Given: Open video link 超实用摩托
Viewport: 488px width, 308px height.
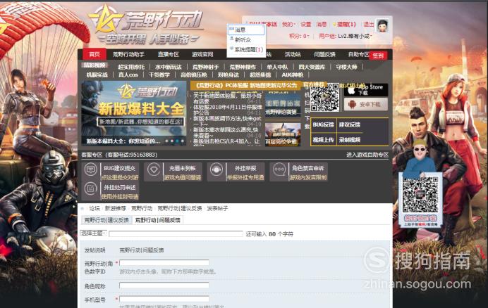Looking at the screenshot, I should tap(131, 67).
